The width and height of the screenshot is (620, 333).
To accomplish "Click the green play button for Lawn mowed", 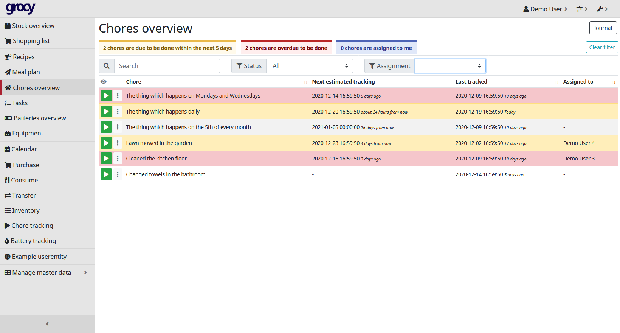I will 106,143.
